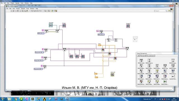Select the Core constant on diagram
Screen dimensions: 179x101
(x=100, y=45)
